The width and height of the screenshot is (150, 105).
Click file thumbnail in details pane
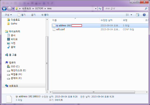[x=9, y=99]
